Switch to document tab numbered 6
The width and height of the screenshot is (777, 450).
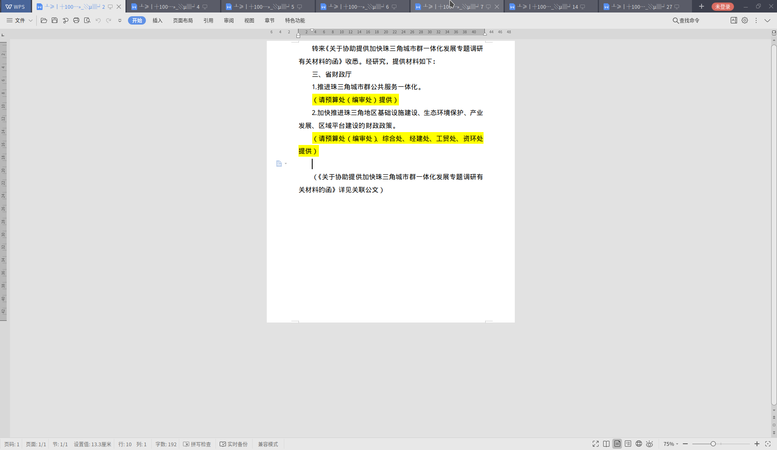point(362,7)
